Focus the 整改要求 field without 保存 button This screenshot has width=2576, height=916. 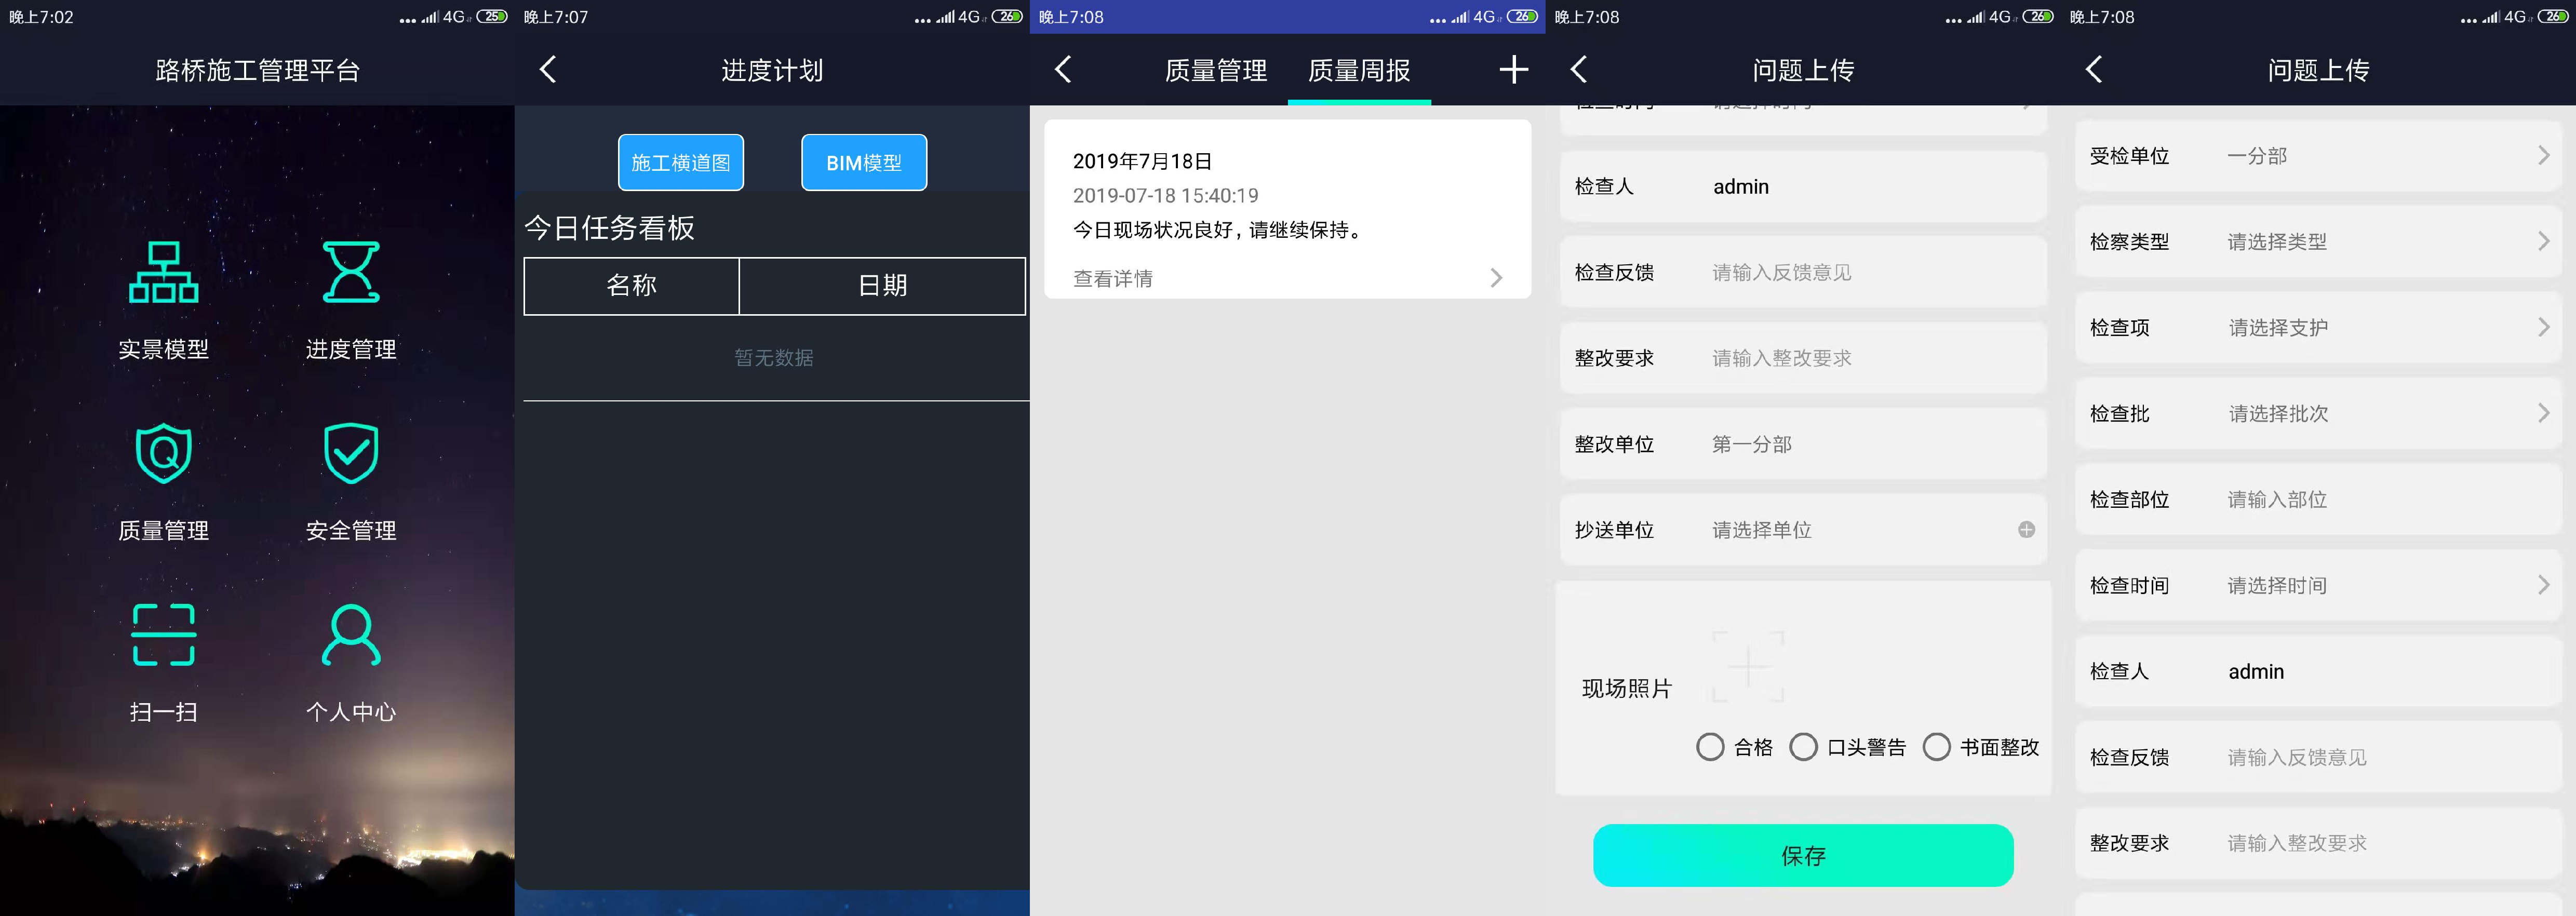2318,844
